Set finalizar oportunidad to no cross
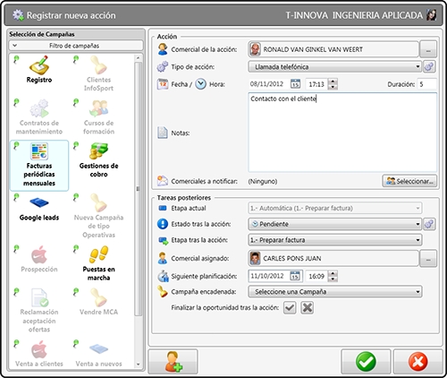This screenshot has width=447, height=378. (x=308, y=308)
